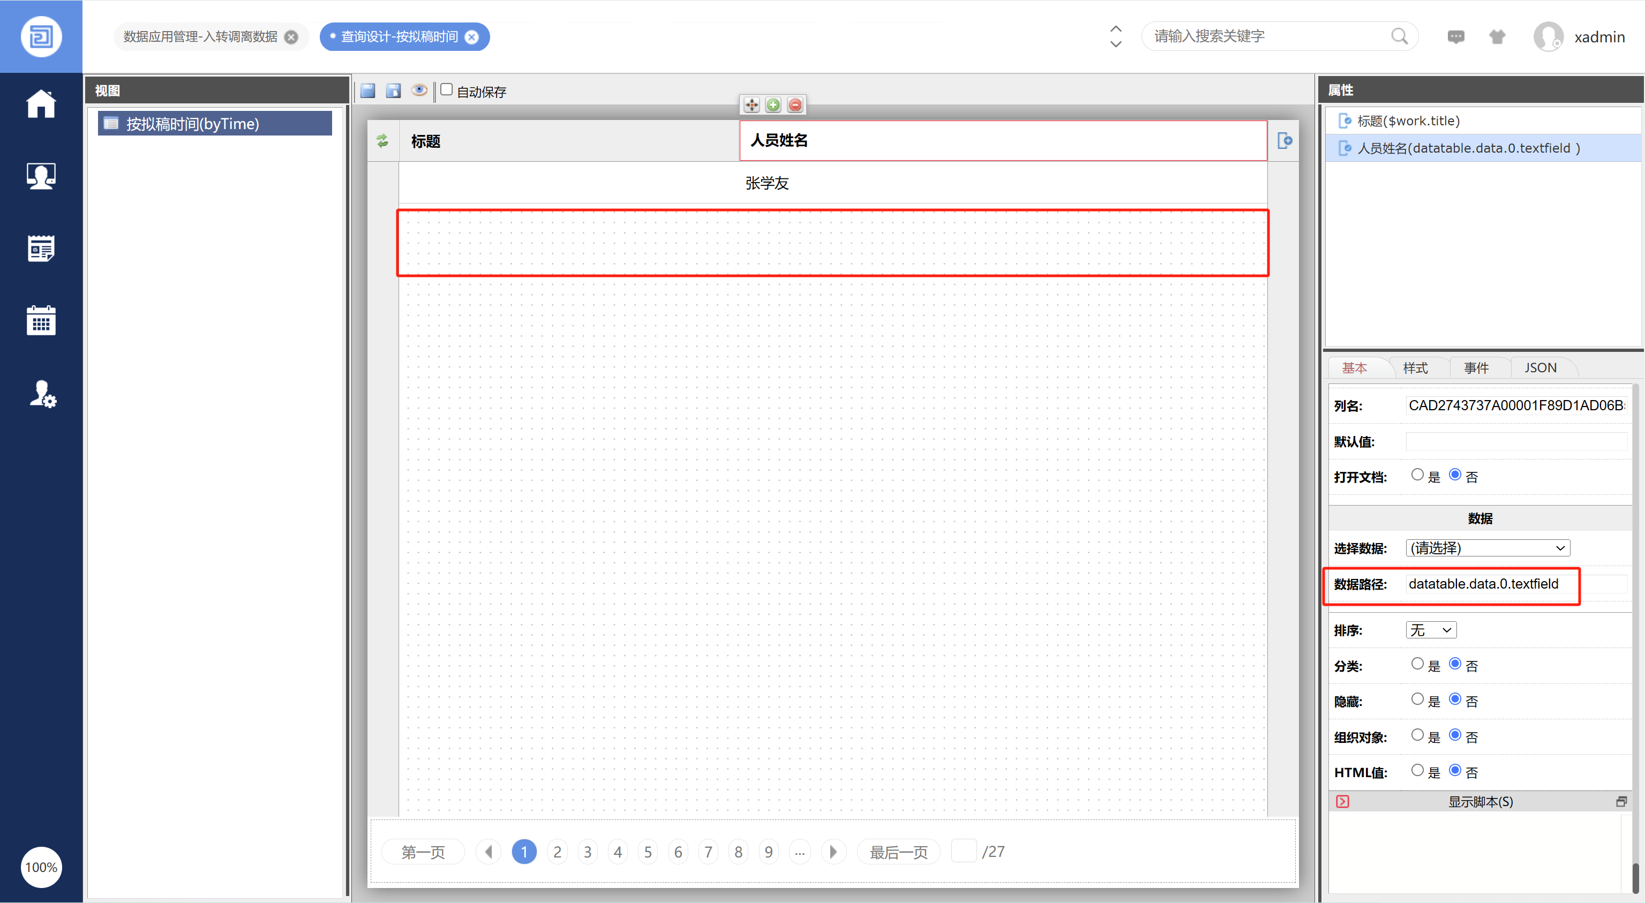Click the chat message icon in header
The height and width of the screenshot is (903, 1645).
1455,37
